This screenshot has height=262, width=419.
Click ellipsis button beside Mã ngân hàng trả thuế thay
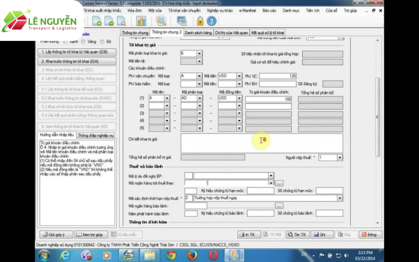coord(279,183)
